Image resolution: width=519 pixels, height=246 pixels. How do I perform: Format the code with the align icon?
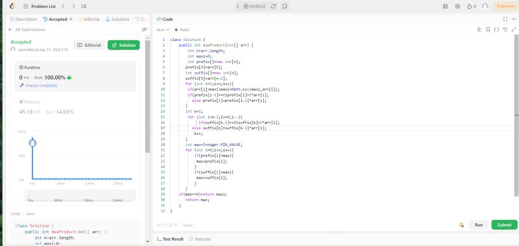479,29
